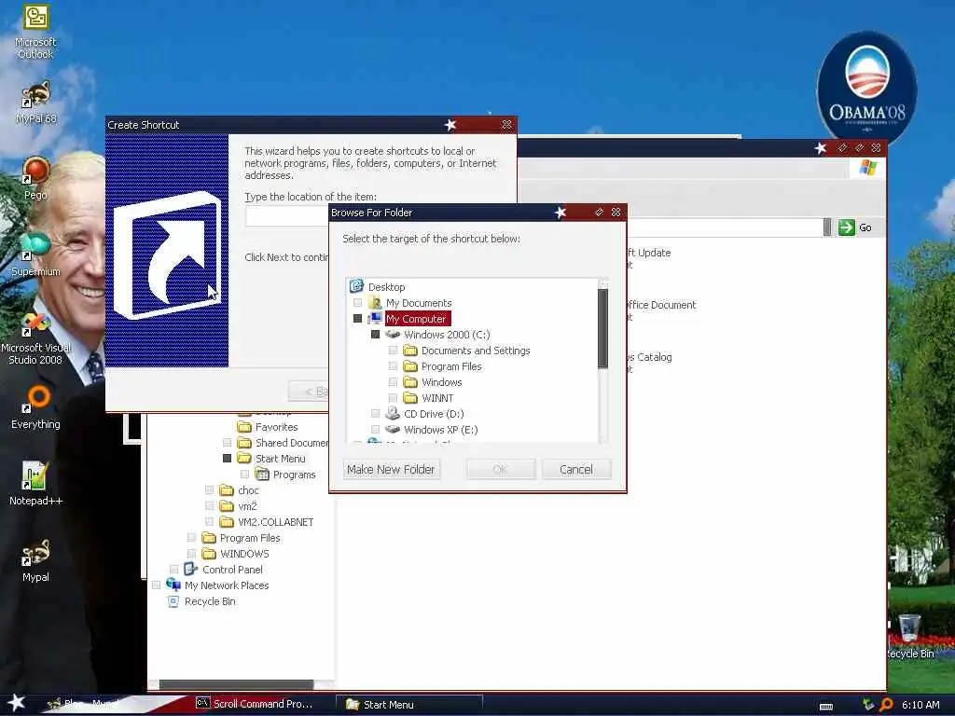This screenshot has height=716, width=955.
Task: Expand the Control Panel node in Explorer
Action: pyautogui.click(x=173, y=569)
